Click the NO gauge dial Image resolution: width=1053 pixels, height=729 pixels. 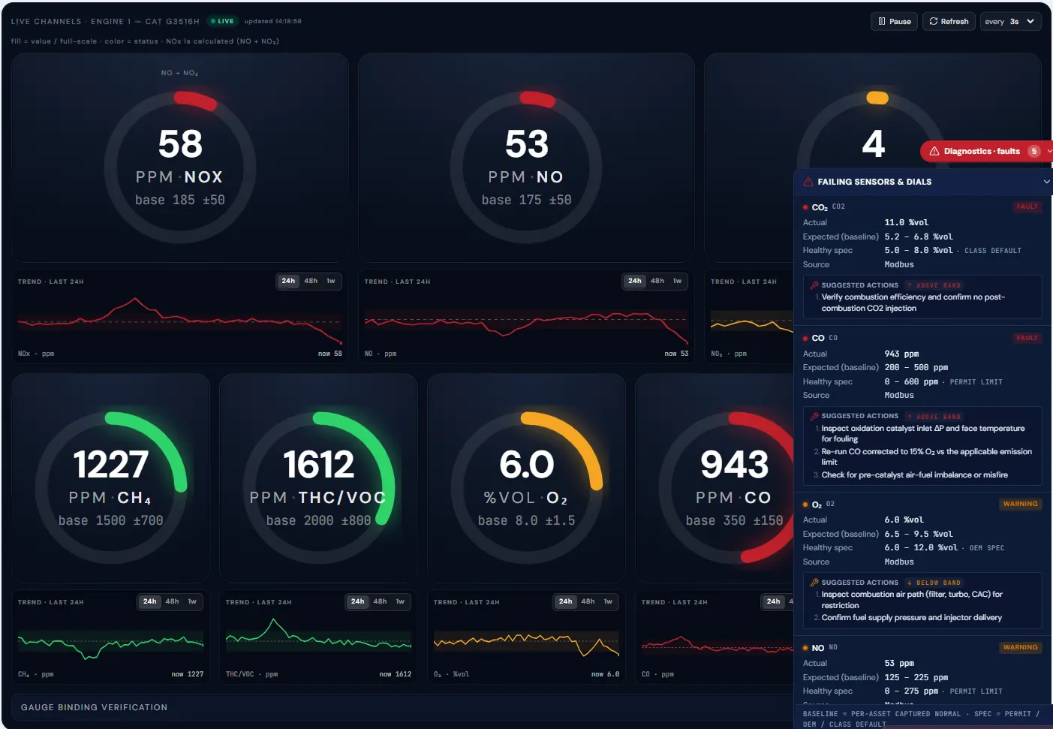[527, 167]
